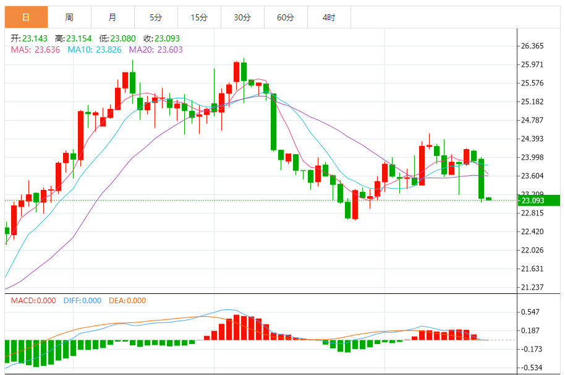The width and height of the screenshot is (565, 375).
Task: Click the -0.173 MACD axis label
Action: pos(530,350)
